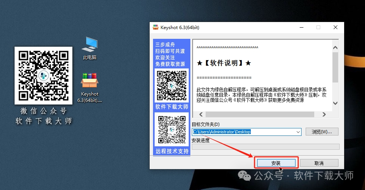This screenshot has width=365, height=190.
Task: Click the upper QR code in installer sidebar
Action: pyautogui.click(x=172, y=86)
